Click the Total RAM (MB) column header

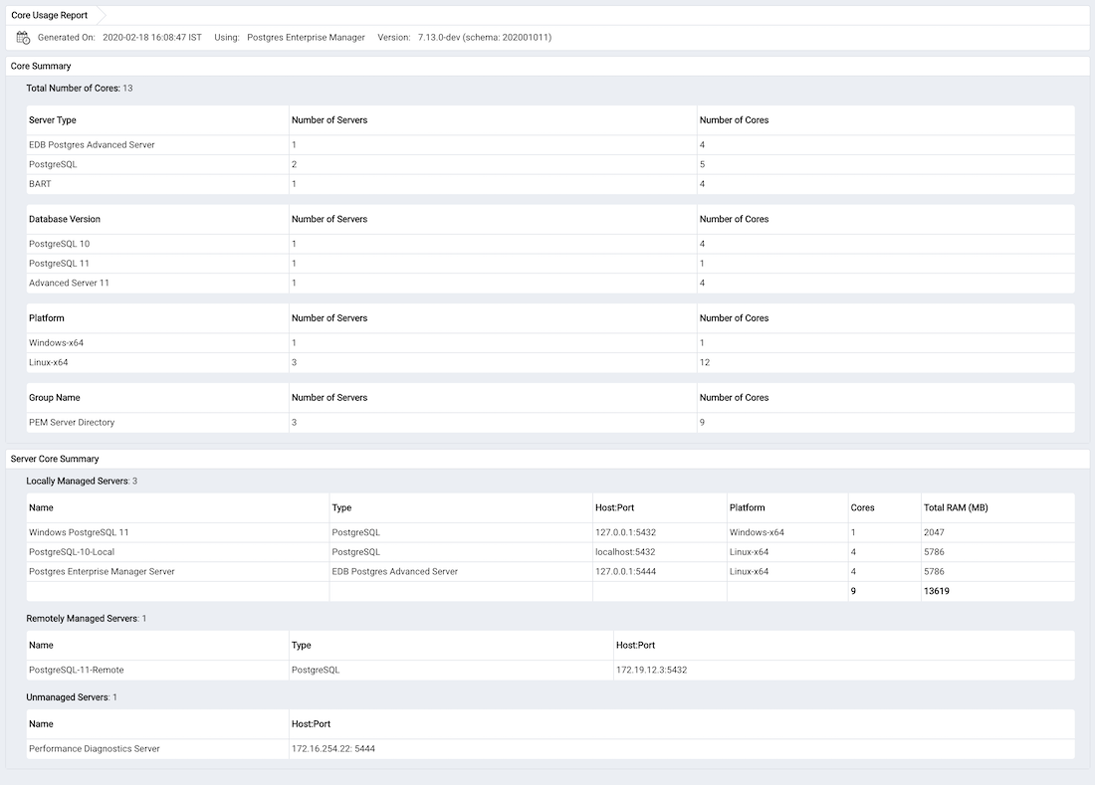coord(956,508)
